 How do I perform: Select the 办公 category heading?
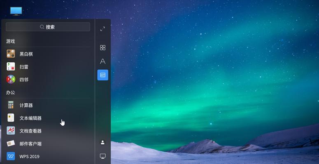coord(11,93)
